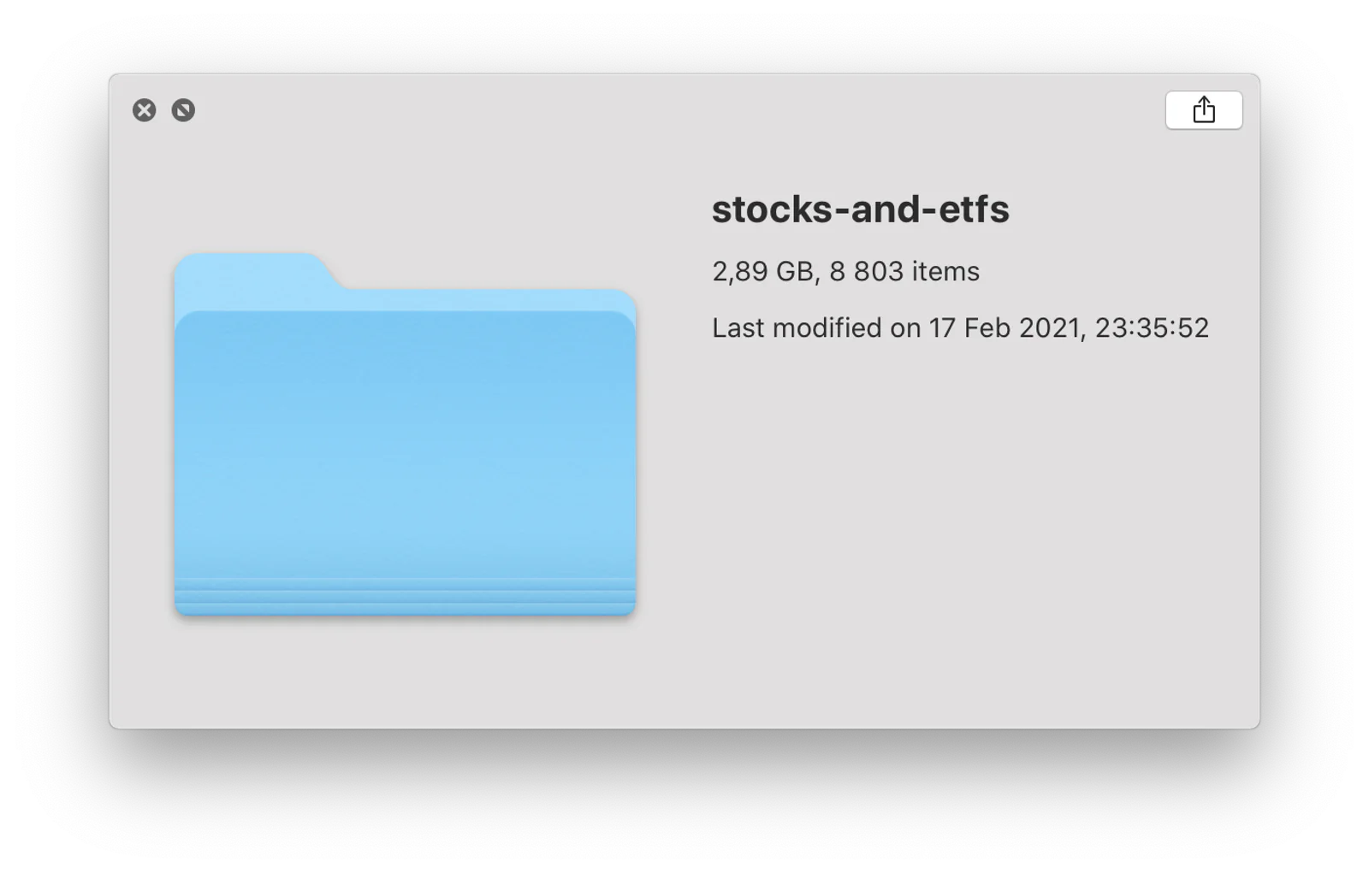Click empty area below modified date

click(x=958, y=513)
